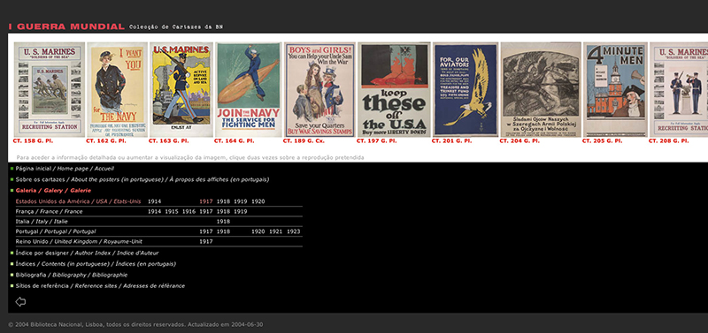Screen dimensions: 708x333
Task: Click the CT. 189 G. Cx. caption
Action: click(x=304, y=141)
